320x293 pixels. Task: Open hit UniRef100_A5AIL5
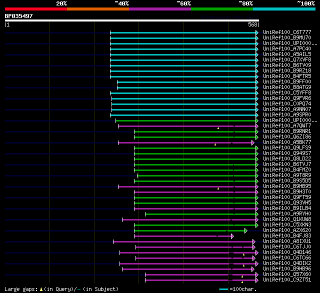[x=287, y=54]
